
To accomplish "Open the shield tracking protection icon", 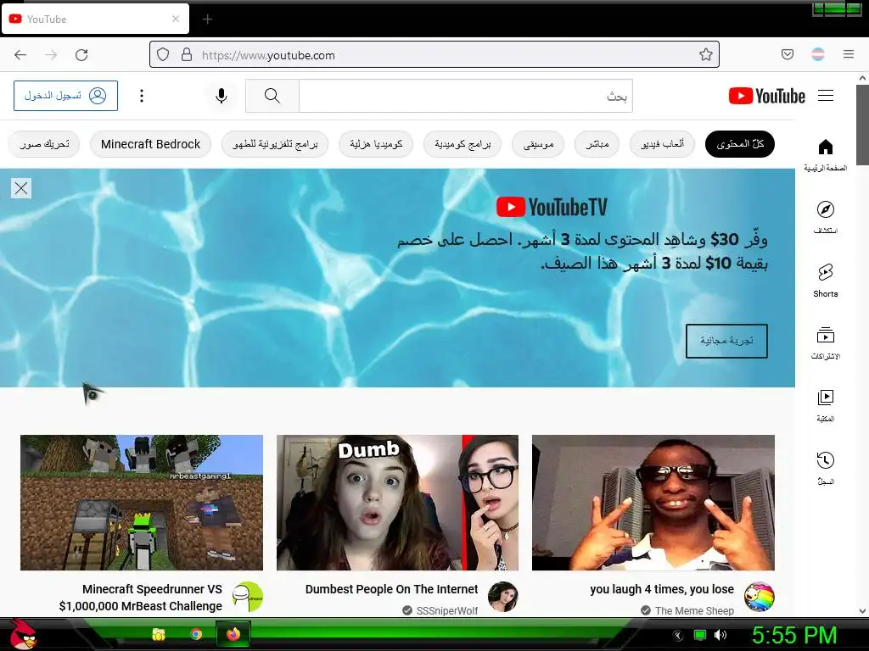I will [x=162, y=55].
